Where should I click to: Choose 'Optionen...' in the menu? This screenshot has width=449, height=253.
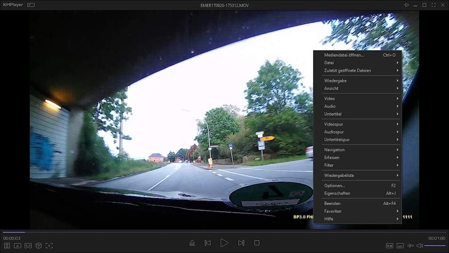click(x=334, y=186)
